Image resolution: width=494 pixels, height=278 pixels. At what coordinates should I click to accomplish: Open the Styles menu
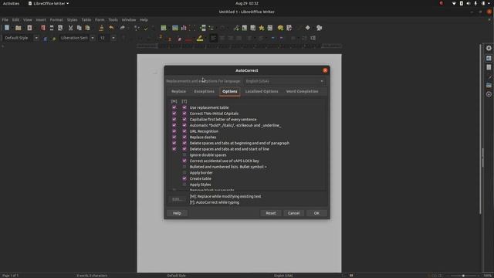72,20
